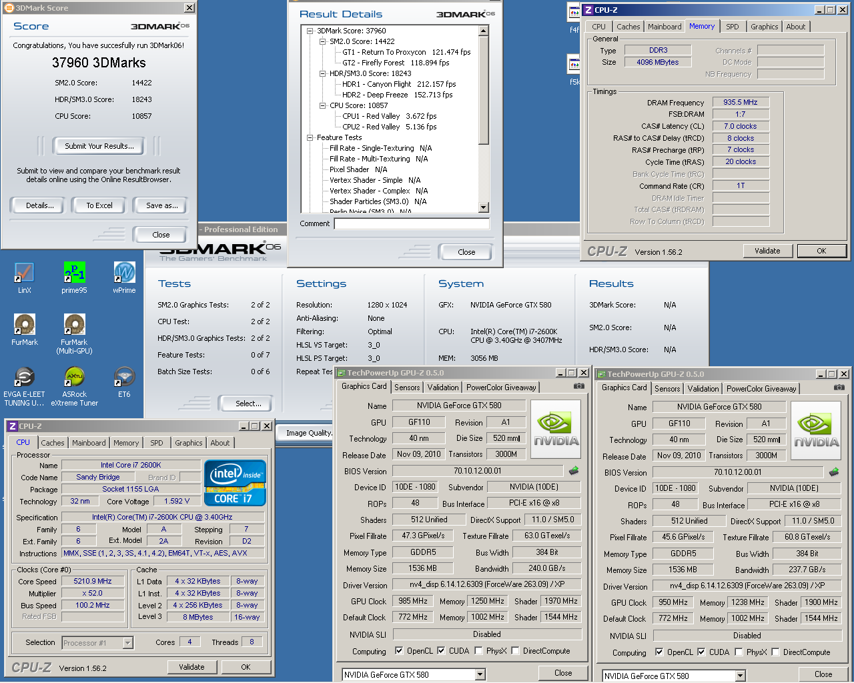This screenshot has height=683, width=854.
Task: Open PowerColor Giveaway tab in left GPU-Z
Action: tap(501, 388)
